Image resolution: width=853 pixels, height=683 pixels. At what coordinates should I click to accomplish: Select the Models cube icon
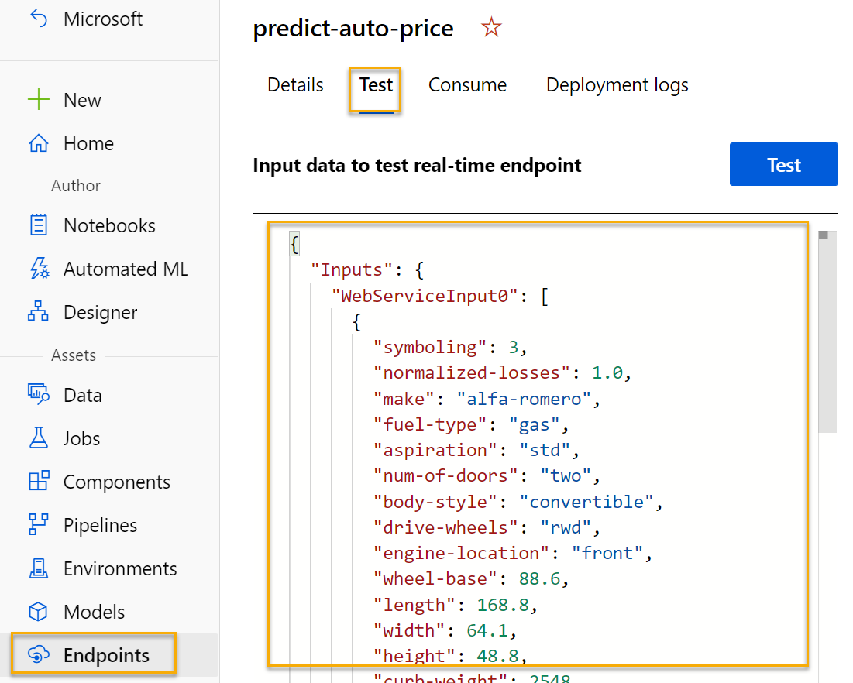tap(38, 611)
